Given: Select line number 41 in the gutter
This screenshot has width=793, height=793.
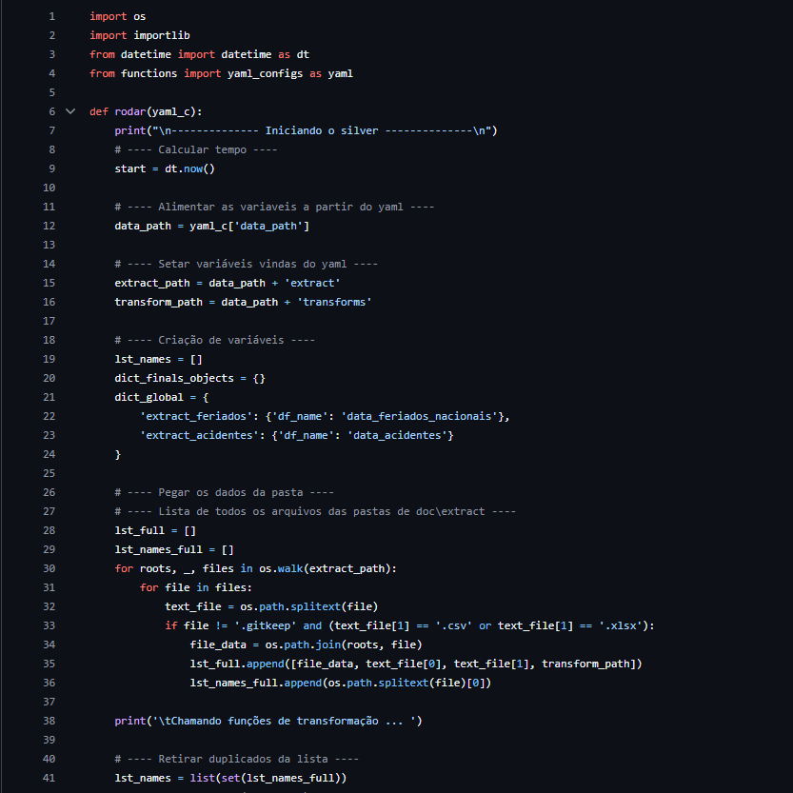Looking at the screenshot, I should tap(49, 778).
